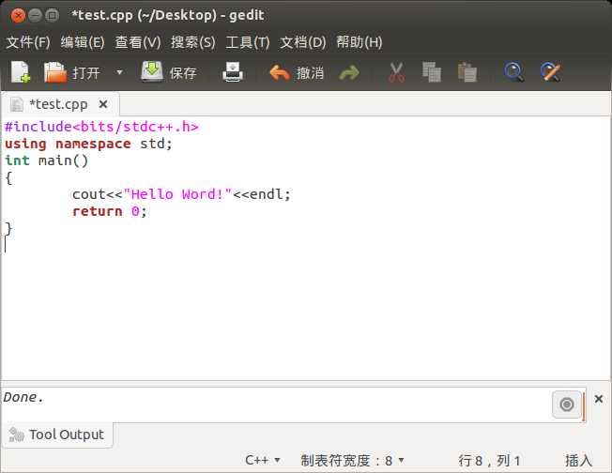
Task: Close the gedit window with red button
Action: pos(18,16)
